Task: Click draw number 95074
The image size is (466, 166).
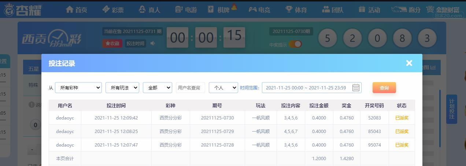Action: [x=374, y=145]
